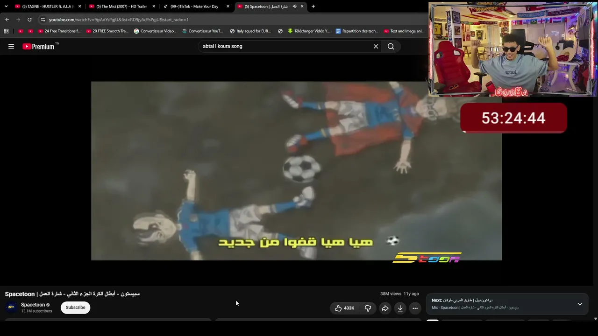The height and width of the screenshot is (336, 598).
Task: Open '20 FREE Smooth Tra...' bookmark
Action: pyautogui.click(x=107, y=31)
